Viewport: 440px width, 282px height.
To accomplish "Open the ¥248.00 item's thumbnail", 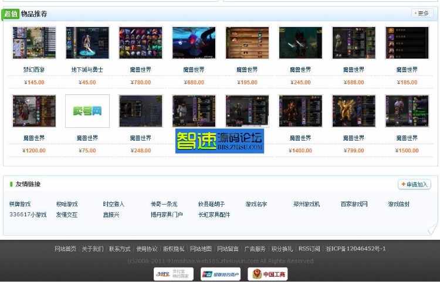I will tap(141, 111).
